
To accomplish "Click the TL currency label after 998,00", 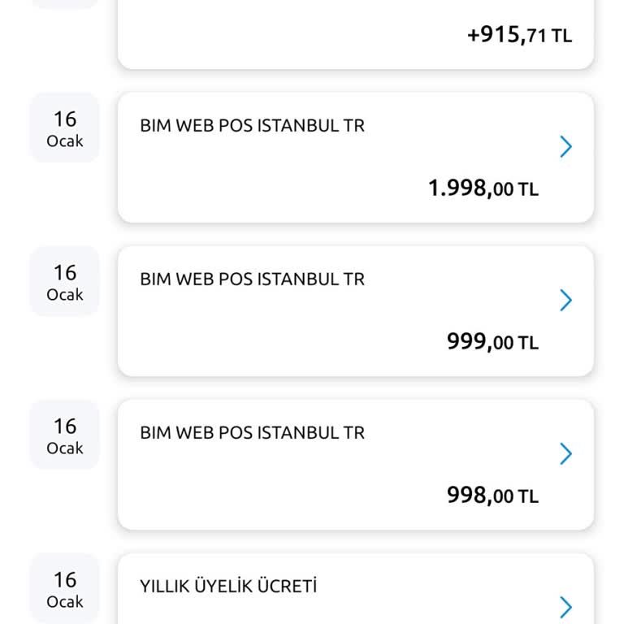I will [528, 497].
